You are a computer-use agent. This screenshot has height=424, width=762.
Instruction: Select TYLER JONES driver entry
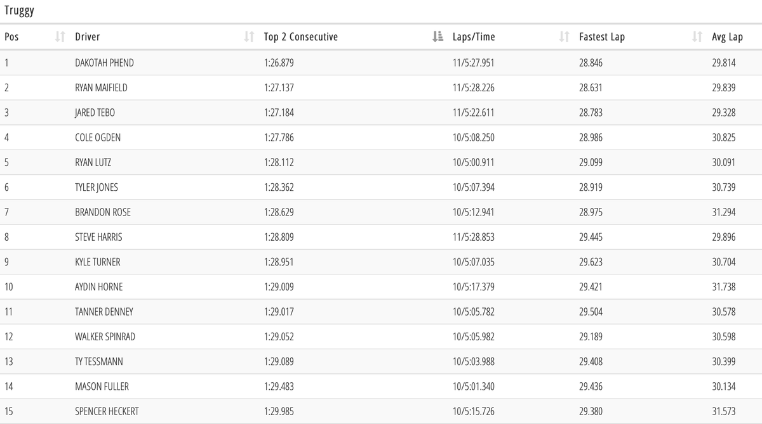97,187
